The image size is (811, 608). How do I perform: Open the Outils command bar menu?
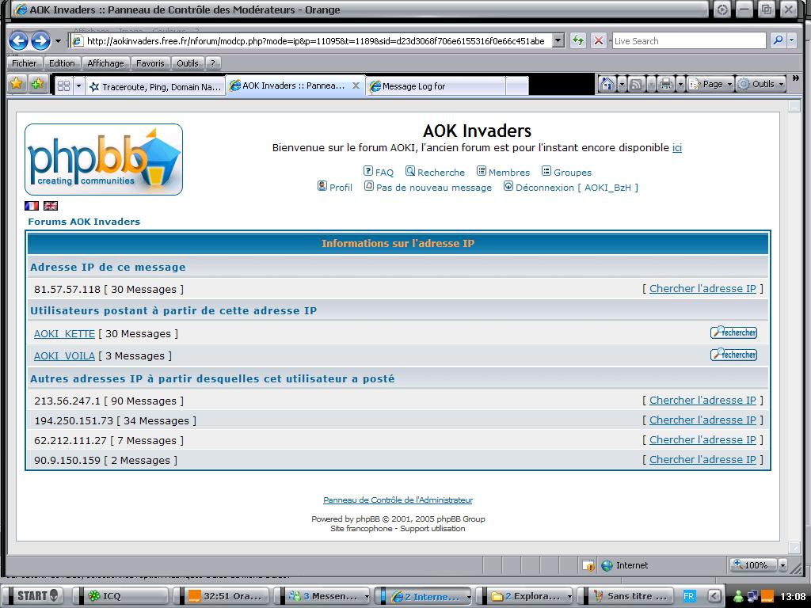[761, 84]
